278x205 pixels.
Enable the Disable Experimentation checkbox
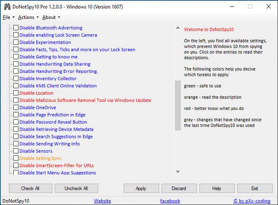point(16,42)
